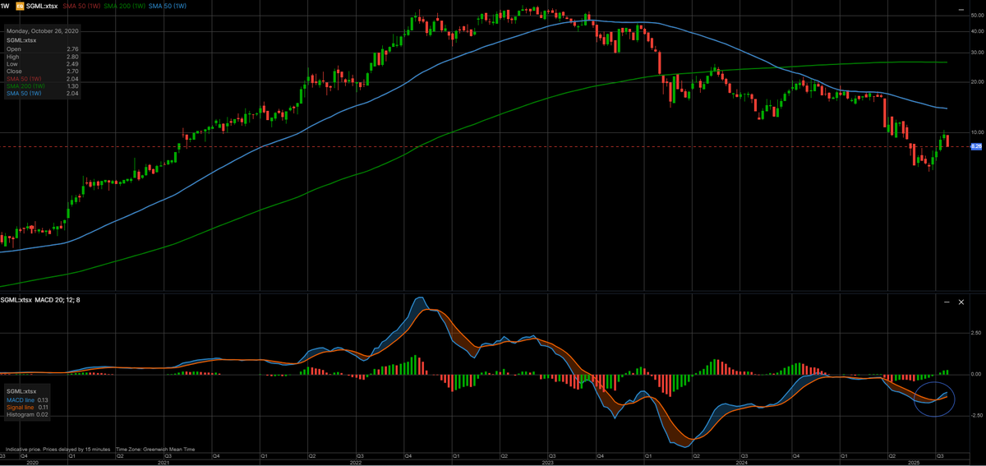Click the High value 2.80
This screenshot has height=466, width=986.
pos(71,57)
